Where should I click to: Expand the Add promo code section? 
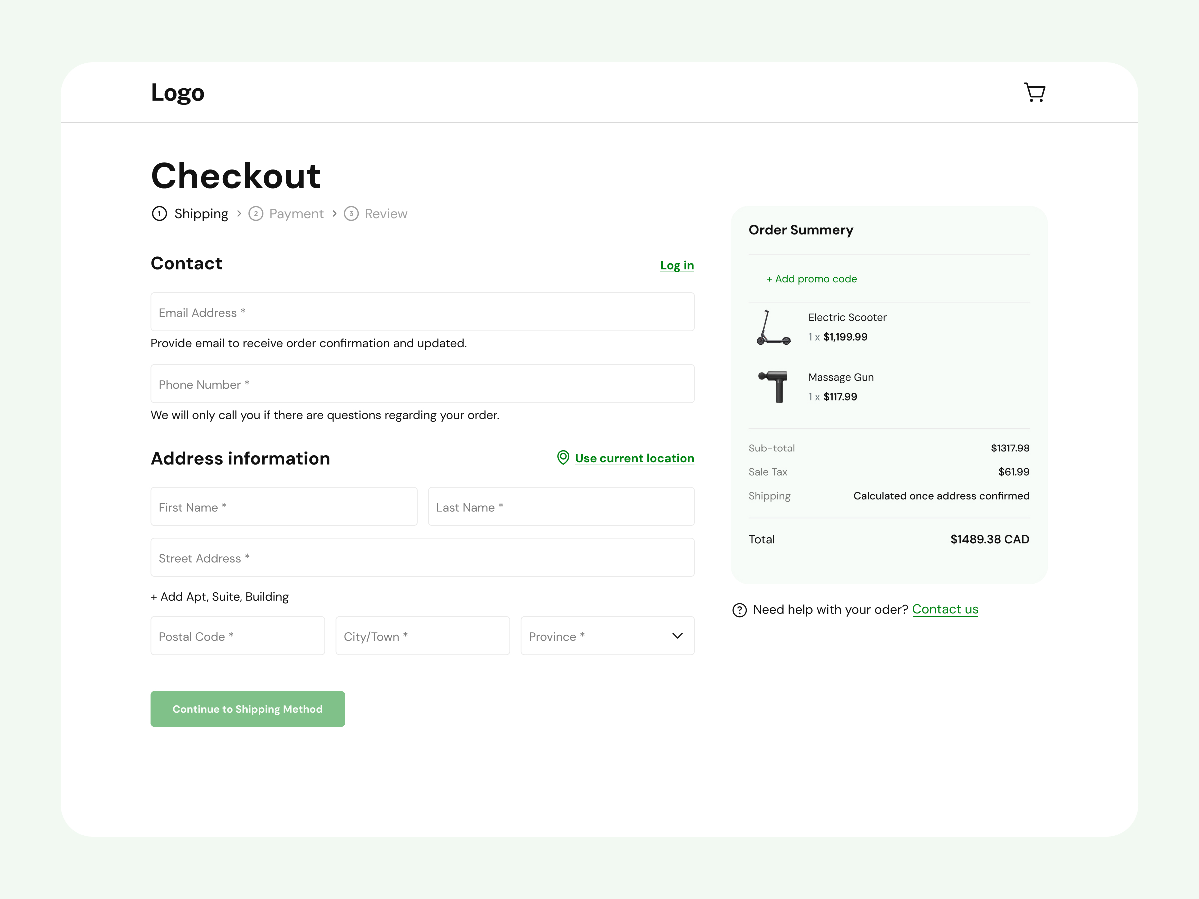(x=811, y=279)
